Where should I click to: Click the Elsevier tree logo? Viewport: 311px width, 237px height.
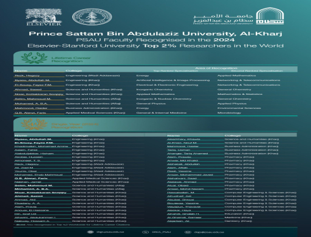click(x=44, y=17)
